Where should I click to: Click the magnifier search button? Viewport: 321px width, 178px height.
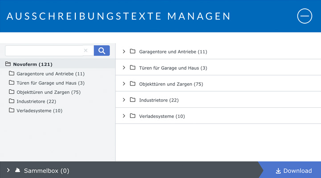coord(102,51)
